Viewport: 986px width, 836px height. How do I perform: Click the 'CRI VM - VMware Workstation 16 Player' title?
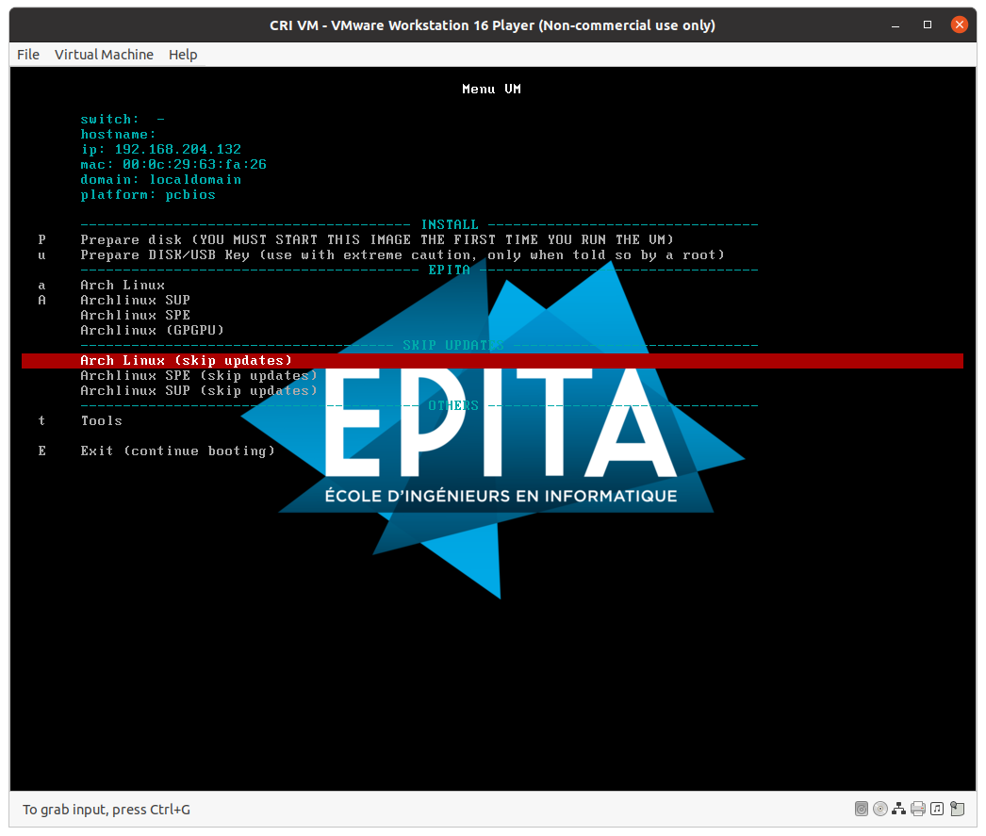(492, 25)
